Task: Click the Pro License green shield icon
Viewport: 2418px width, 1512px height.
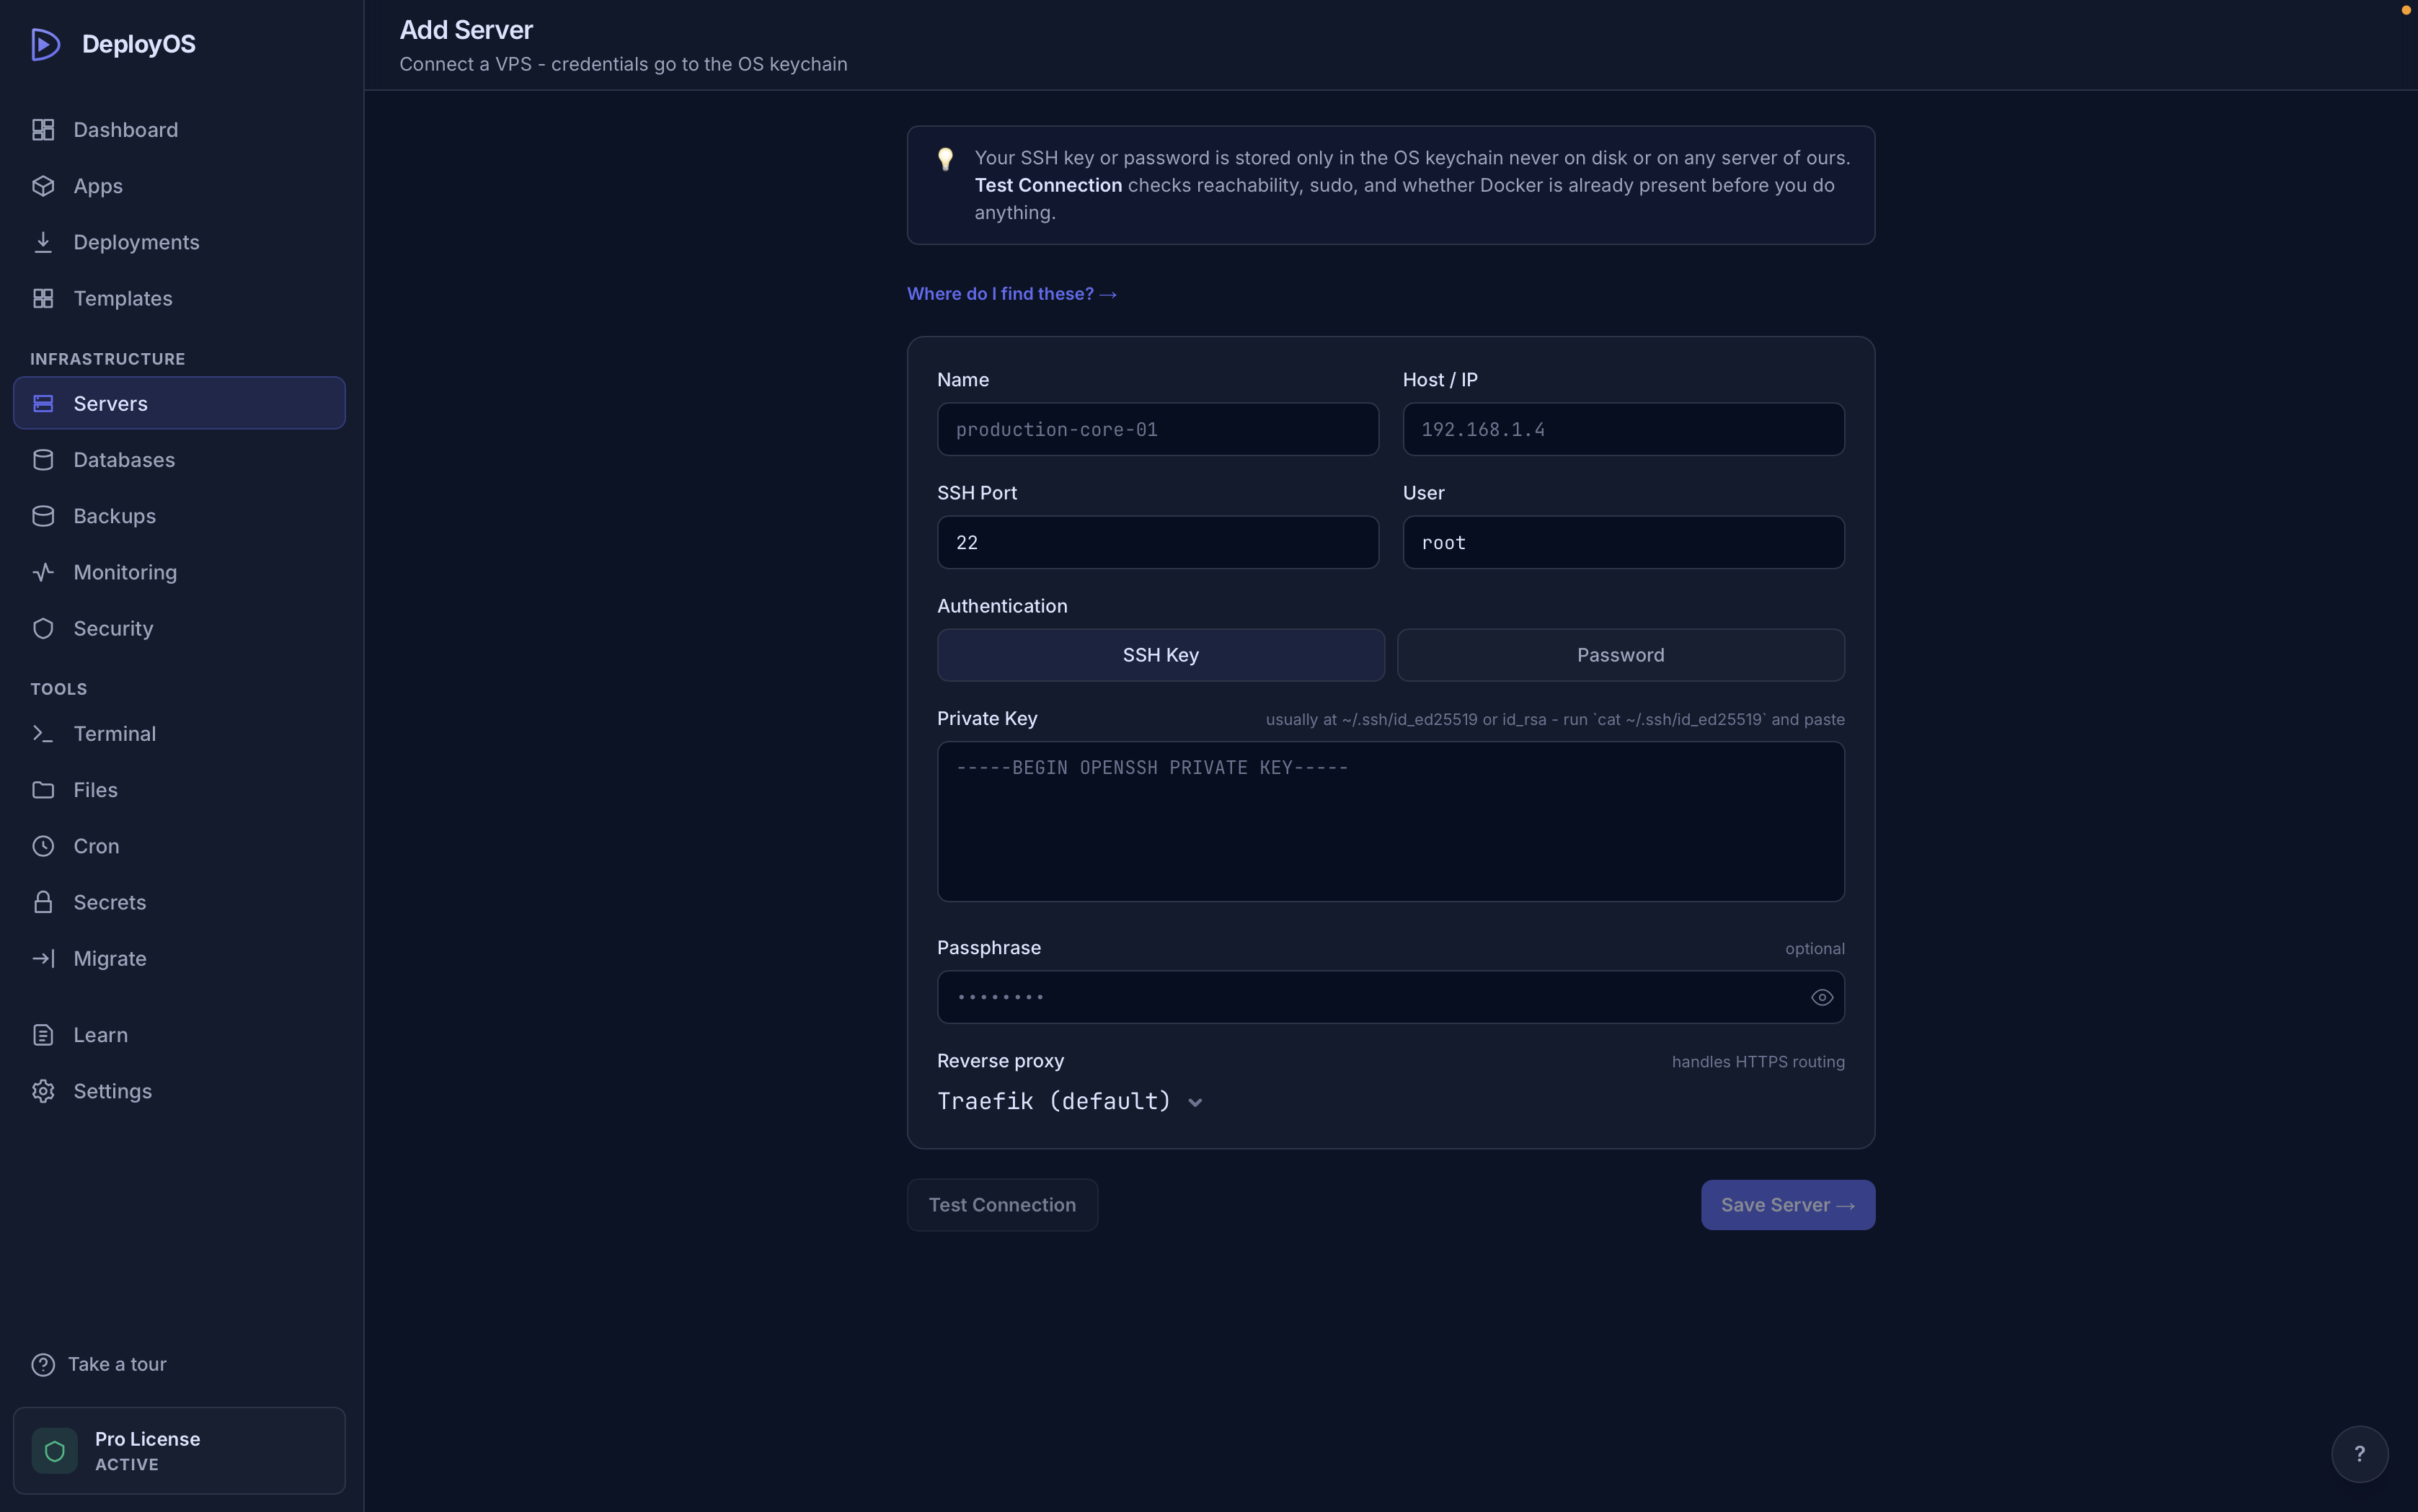Action: [x=55, y=1451]
